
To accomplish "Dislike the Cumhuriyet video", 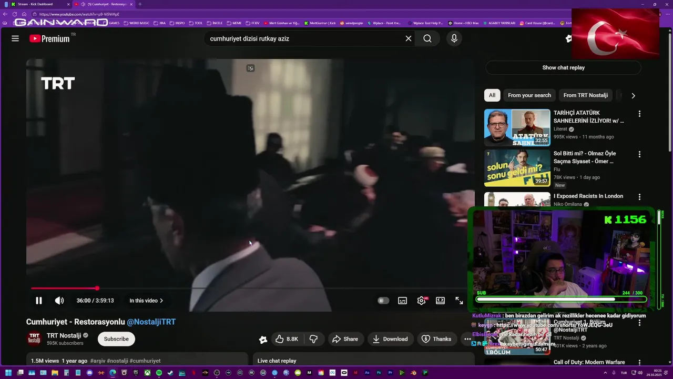I will click(x=313, y=339).
